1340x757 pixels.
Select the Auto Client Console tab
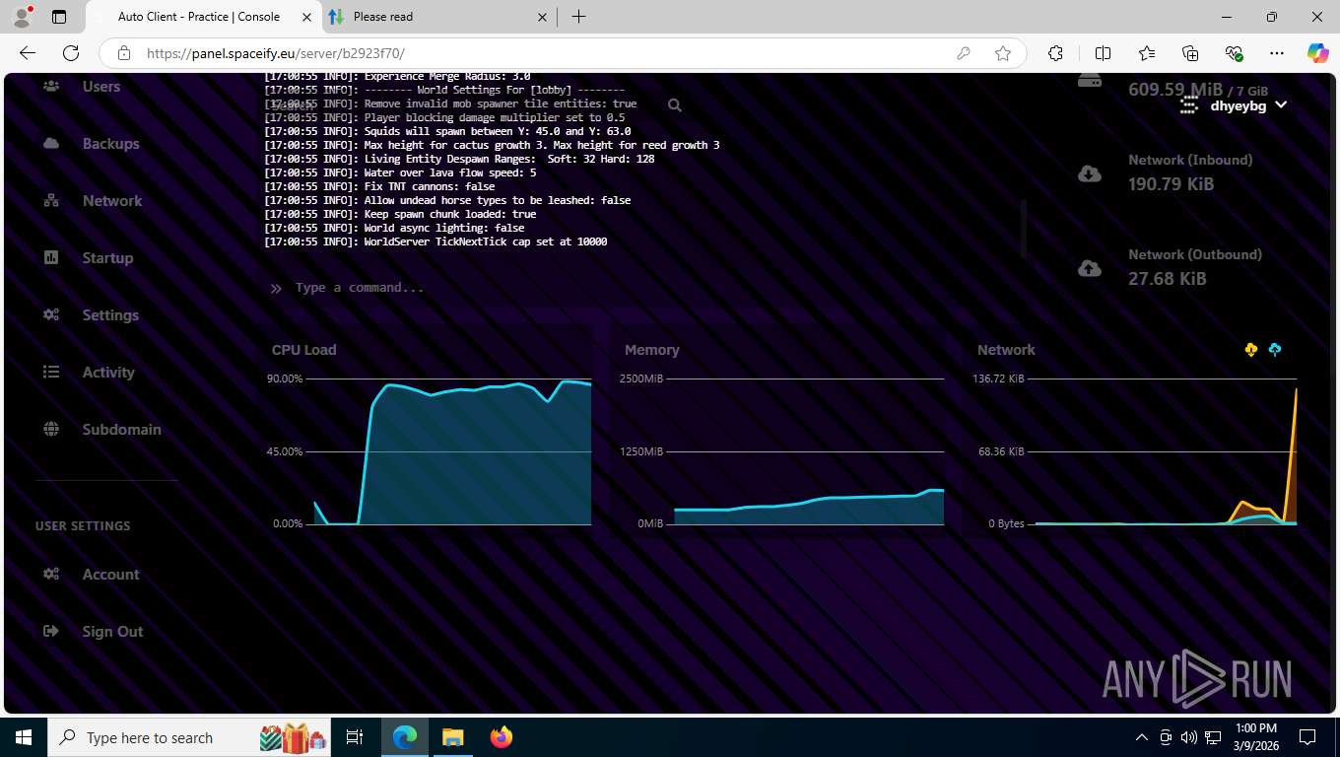click(204, 17)
